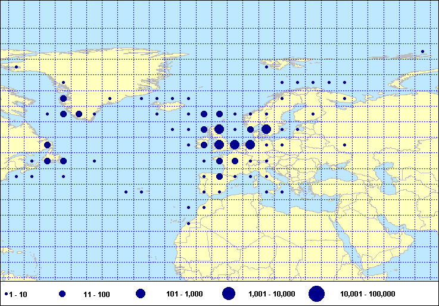Screen dimensions: 439x306
Task: Click the largest legend circle for 10,001 - 100,000
Action: point(316,293)
